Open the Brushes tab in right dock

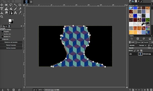tap(130, 1)
